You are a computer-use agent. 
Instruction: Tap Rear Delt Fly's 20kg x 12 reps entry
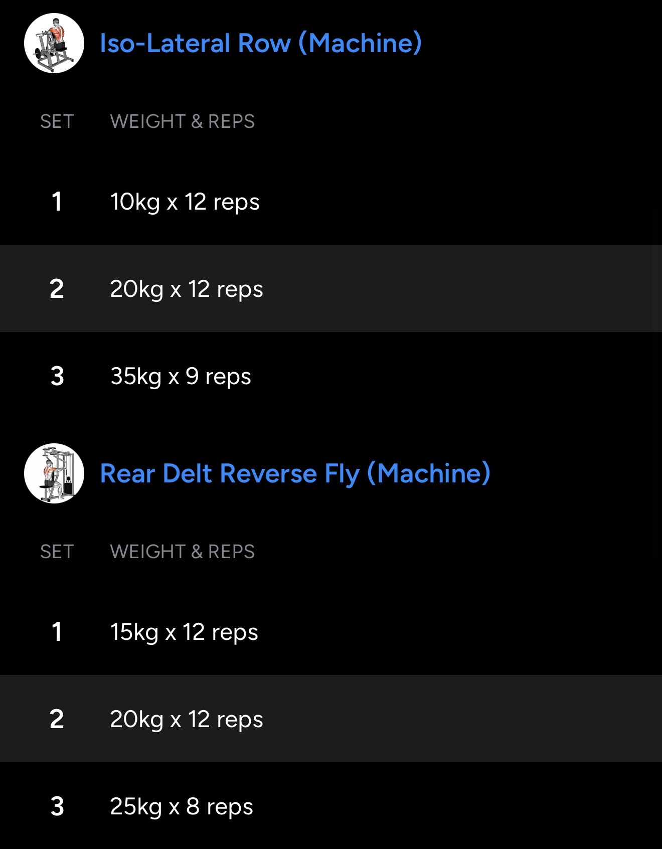186,719
